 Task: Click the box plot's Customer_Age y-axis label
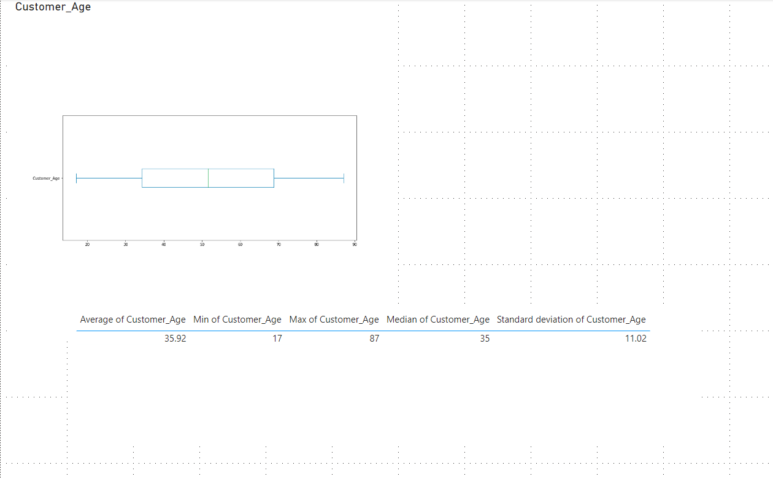tap(46, 178)
